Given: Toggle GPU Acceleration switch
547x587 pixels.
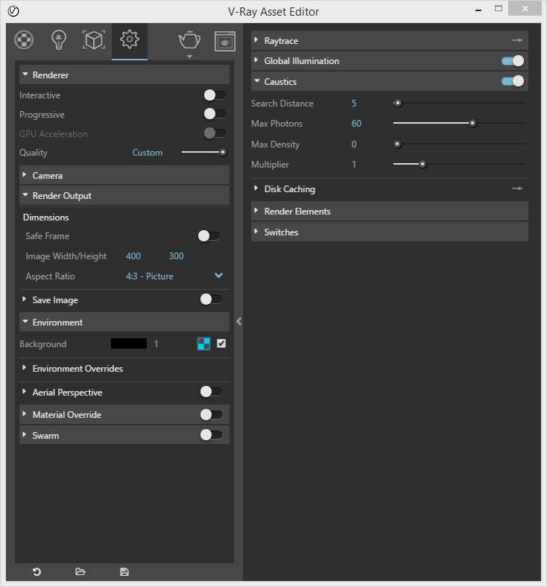Looking at the screenshot, I should point(215,133).
